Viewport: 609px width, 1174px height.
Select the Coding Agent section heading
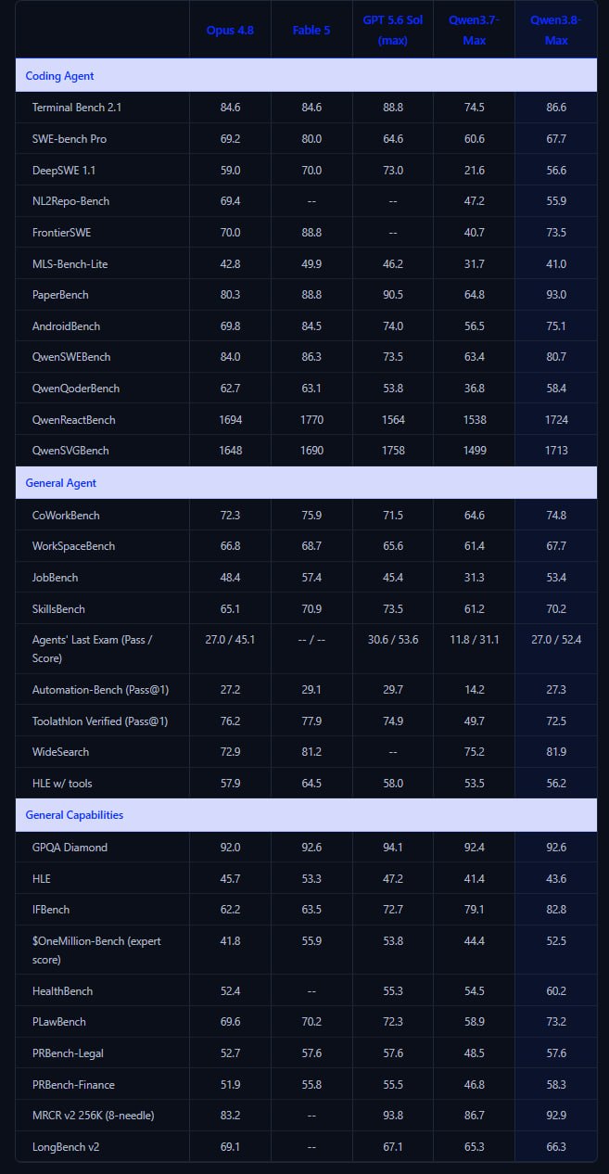point(59,76)
